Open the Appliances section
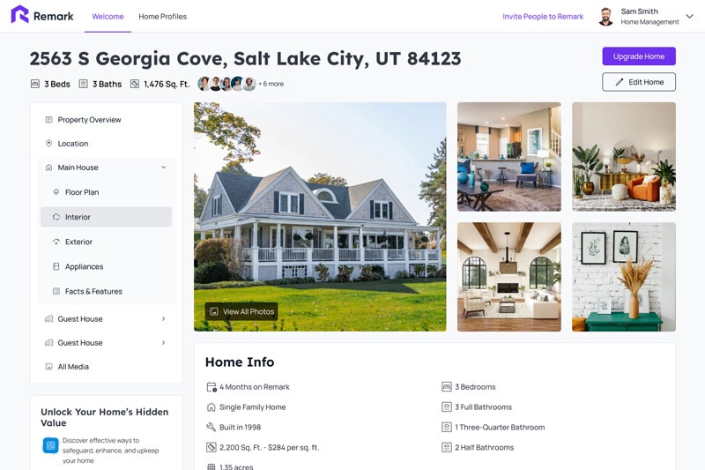Image resolution: width=705 pixels, height=470 pixels. pos(106,266)
